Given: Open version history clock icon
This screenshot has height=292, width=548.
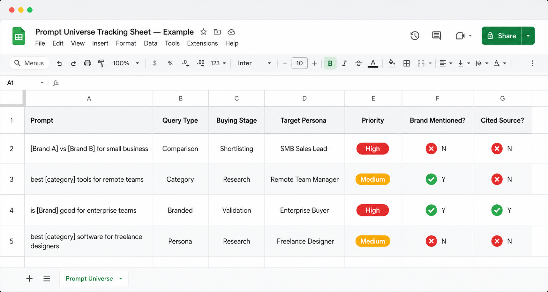Looking at the screenshot, I should (x=415, y=36).
